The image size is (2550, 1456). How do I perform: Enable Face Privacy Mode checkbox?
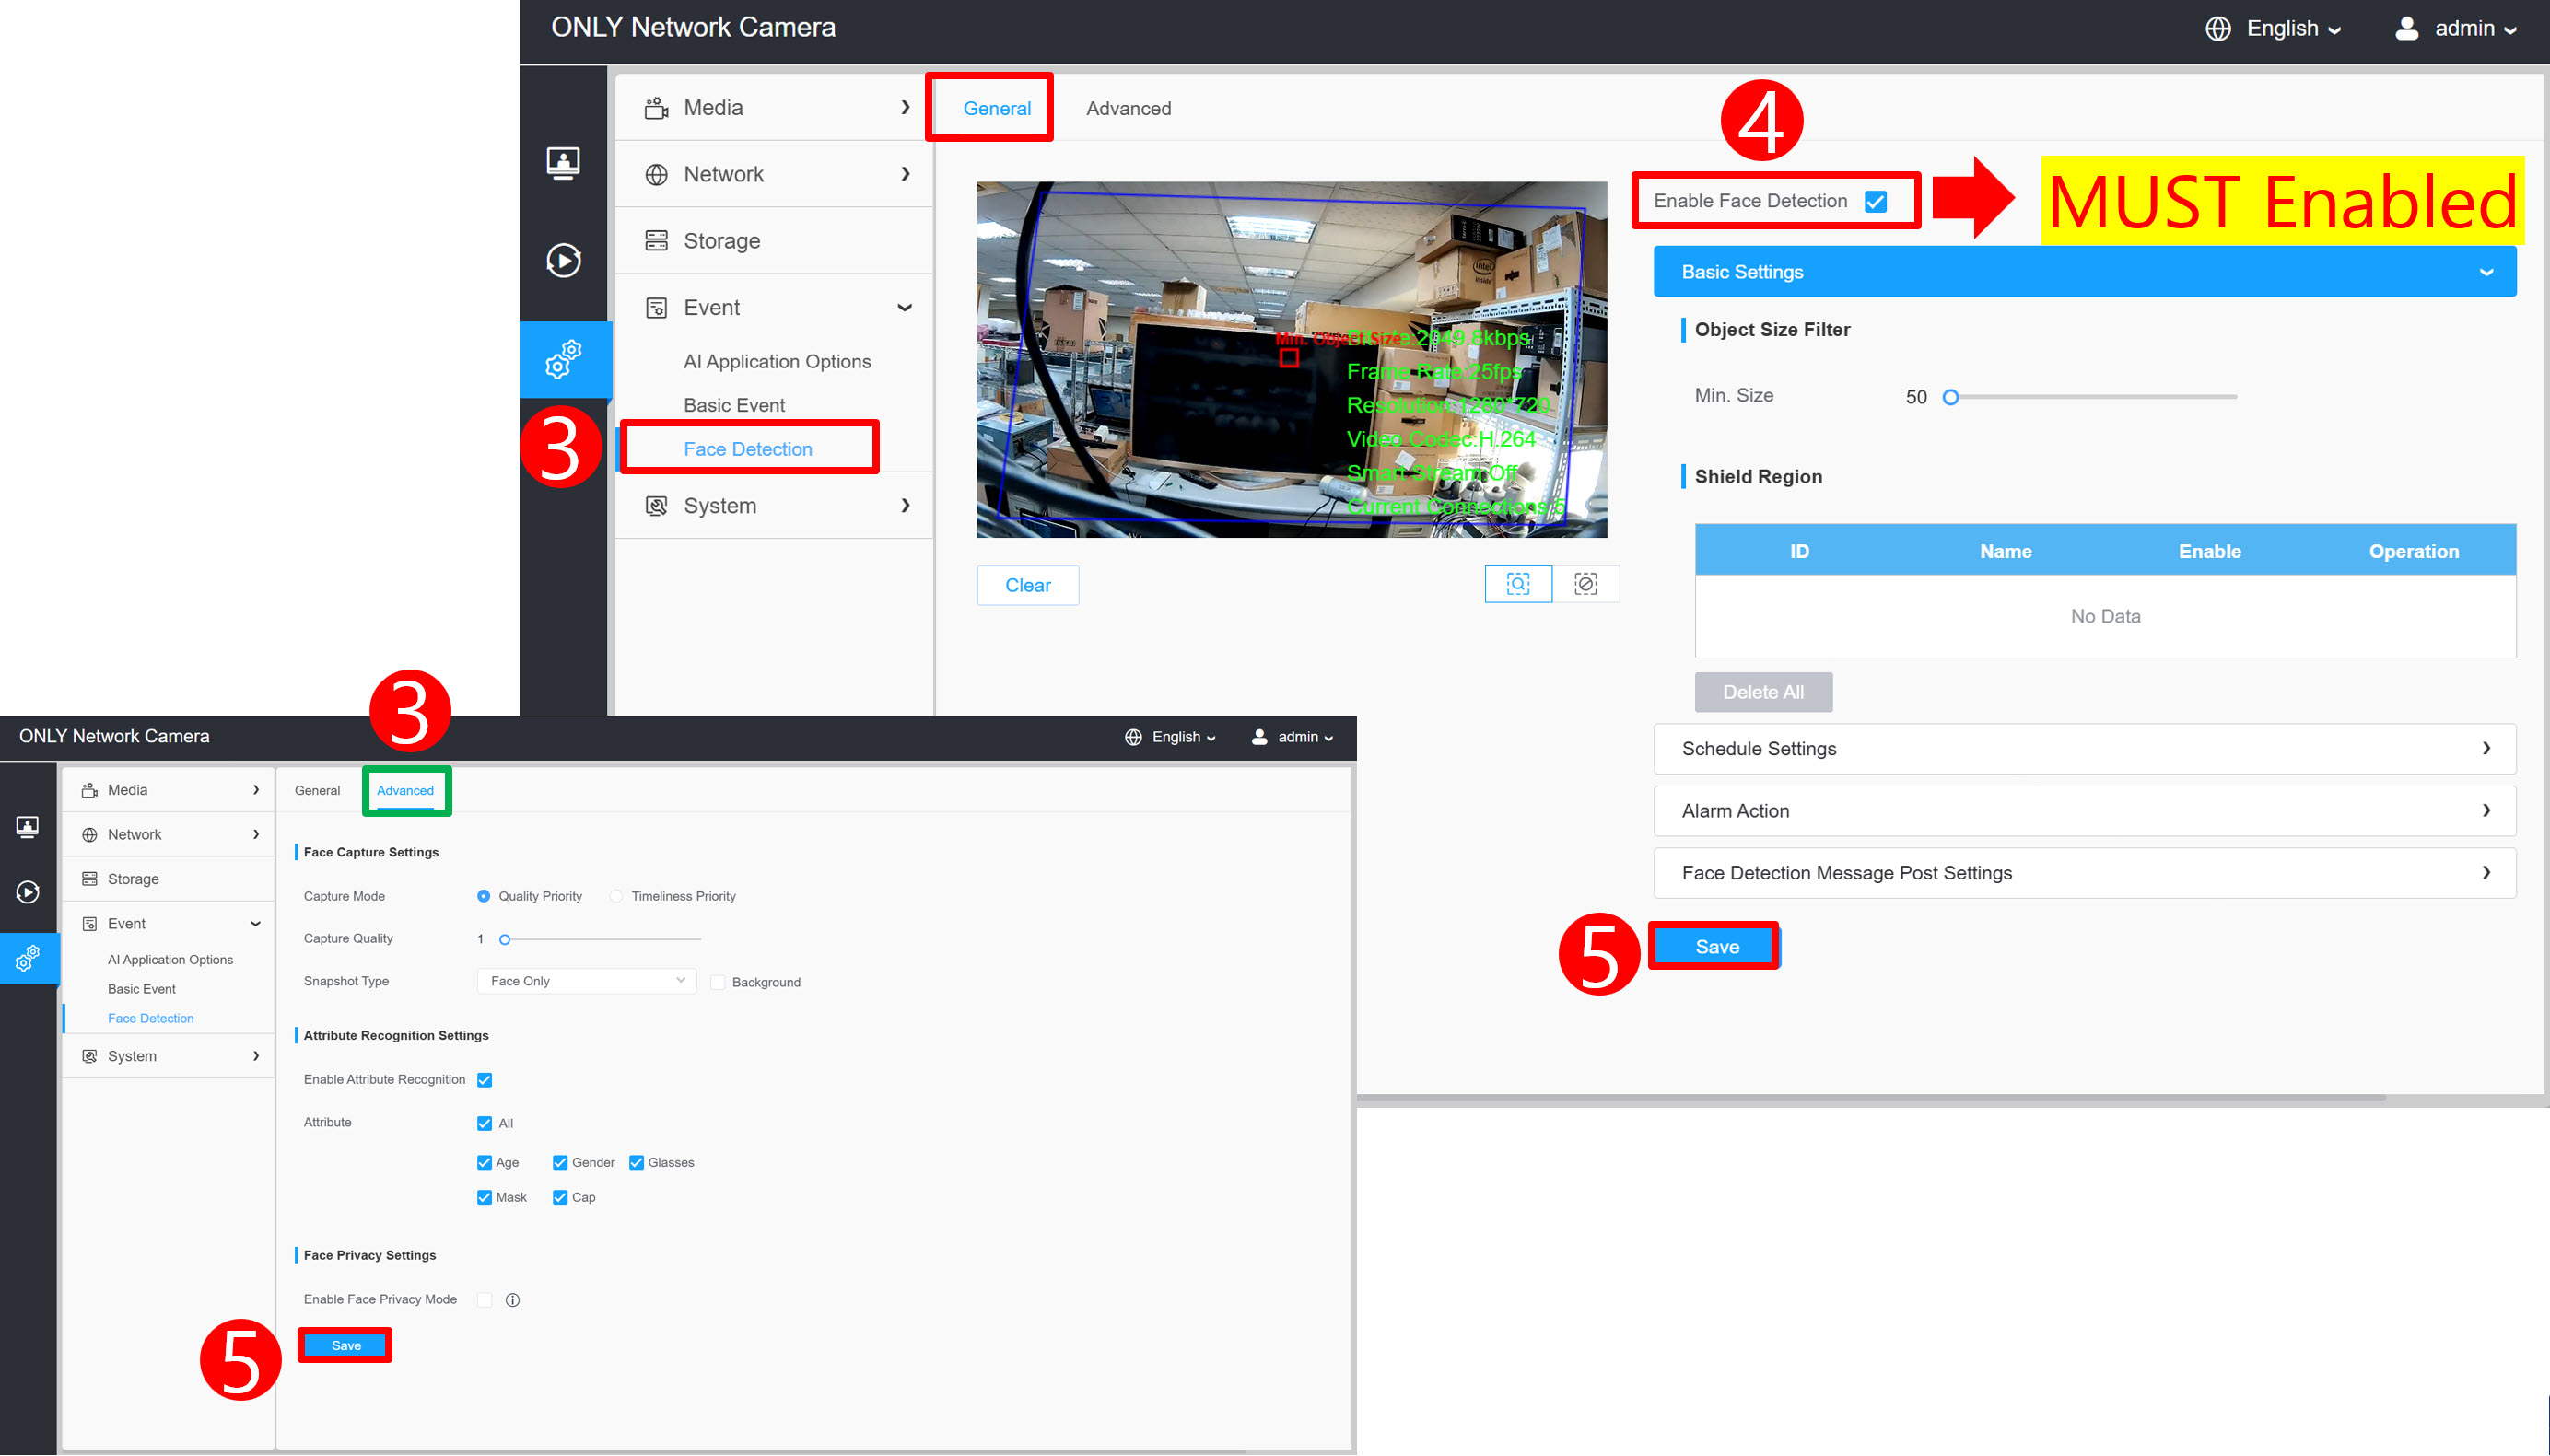(x=485, y=1300)
